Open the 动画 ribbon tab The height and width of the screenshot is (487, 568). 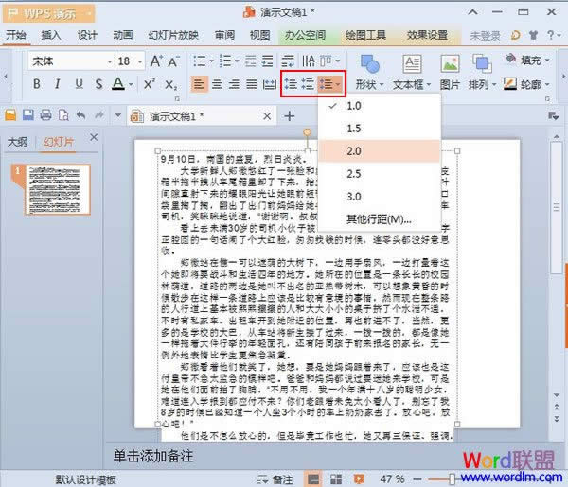pos(122,35)
